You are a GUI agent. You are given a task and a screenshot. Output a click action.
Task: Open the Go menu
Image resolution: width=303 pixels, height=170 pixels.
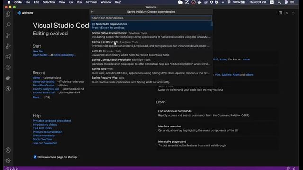(x=71, y=2)
